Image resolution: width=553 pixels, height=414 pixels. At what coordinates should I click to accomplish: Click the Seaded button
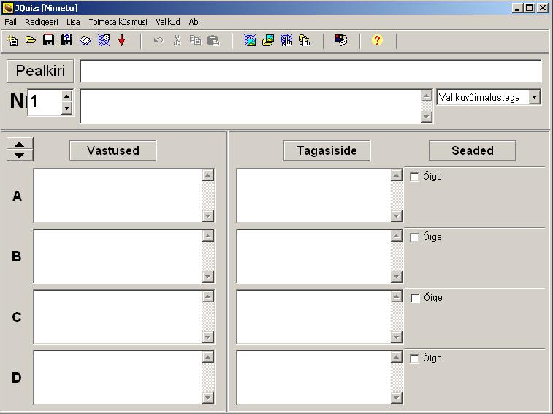[472, 150]
